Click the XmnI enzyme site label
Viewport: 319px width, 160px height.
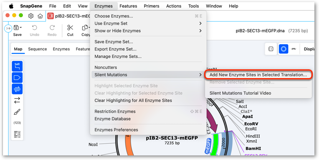[251, 141]
